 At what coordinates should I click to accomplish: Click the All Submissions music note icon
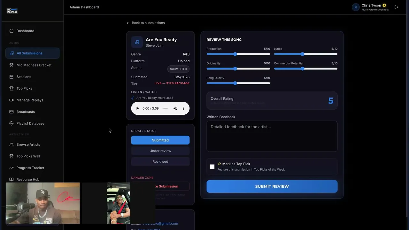click(12, 53)
